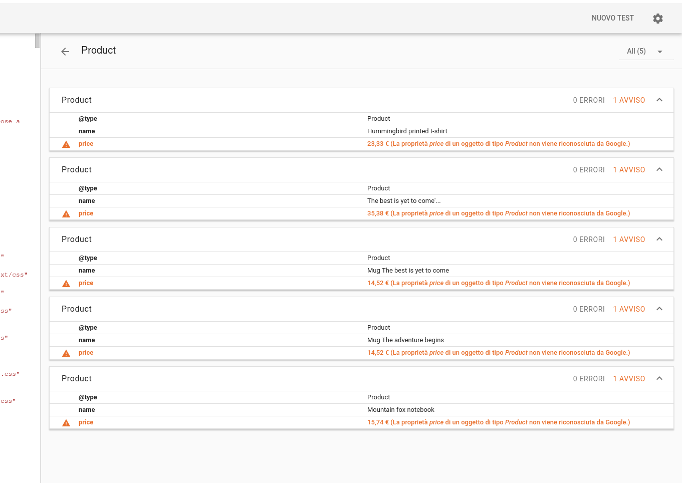Click the warning triangle for Mug The best is yet to come
The width and height of the screenshot is (682, 483).
click(66, 283)
